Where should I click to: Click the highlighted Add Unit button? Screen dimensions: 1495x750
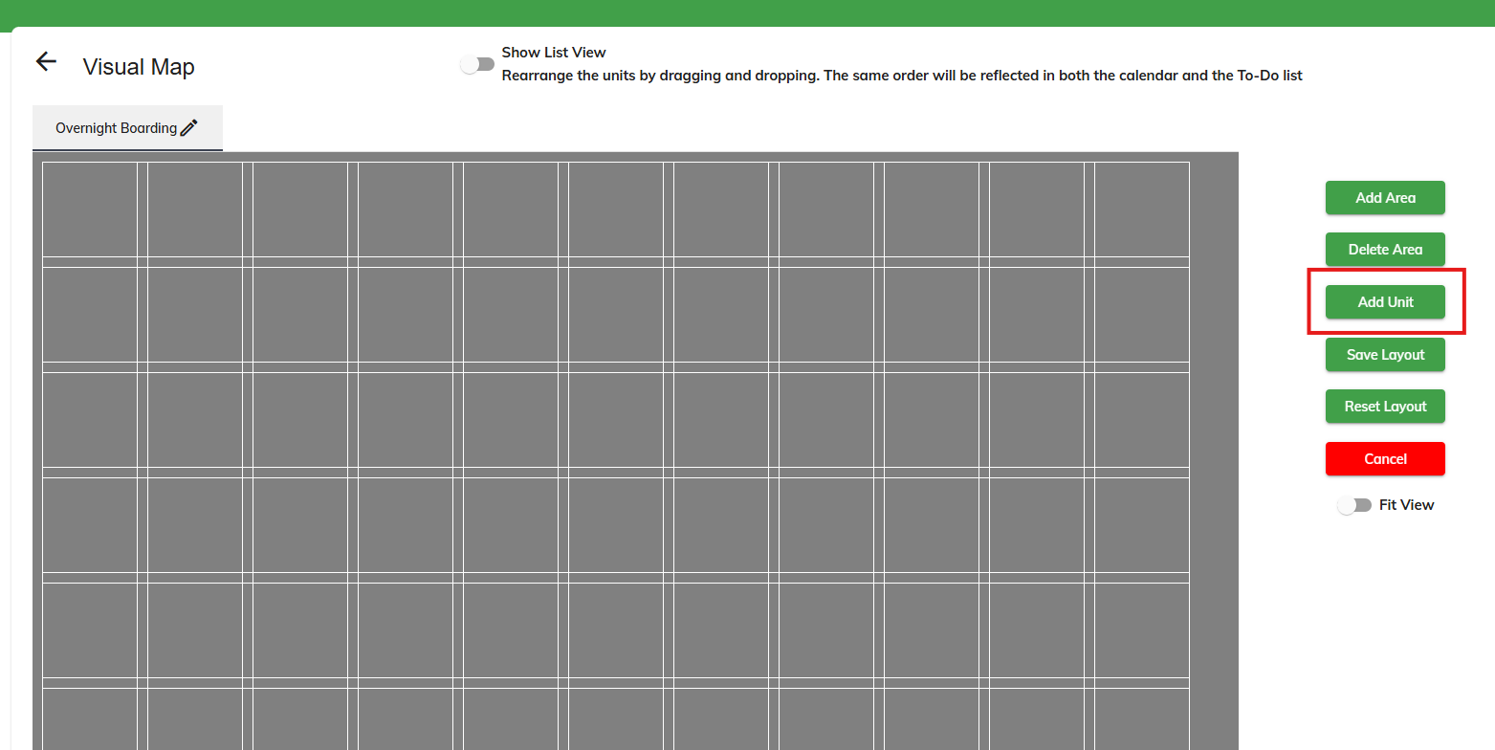(1385, 301)
